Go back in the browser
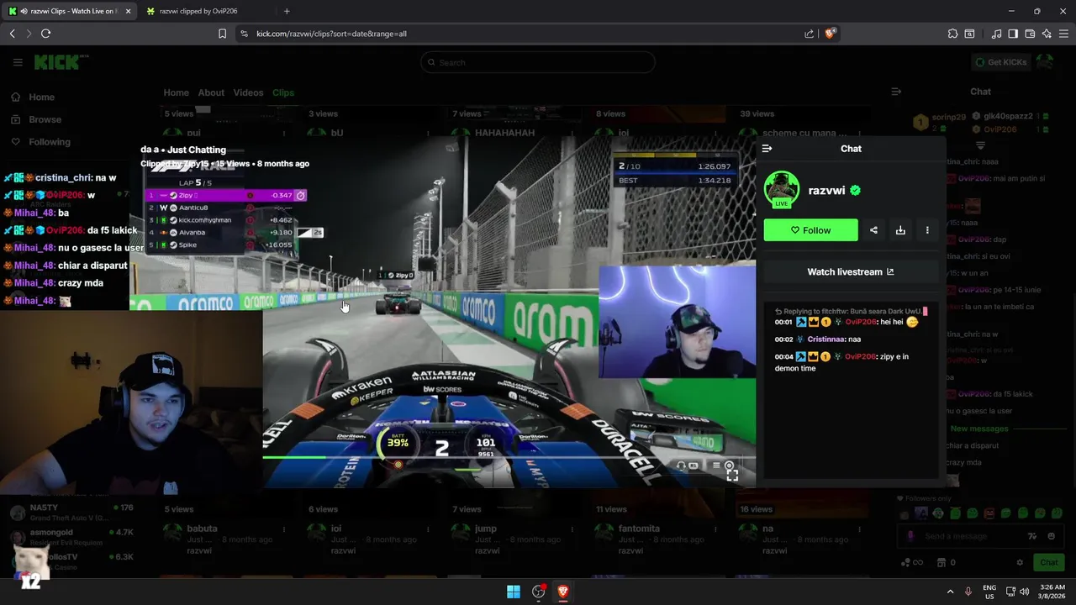Image resolution: width=1076 pixels, height=605 pixels. click(12, 34)
